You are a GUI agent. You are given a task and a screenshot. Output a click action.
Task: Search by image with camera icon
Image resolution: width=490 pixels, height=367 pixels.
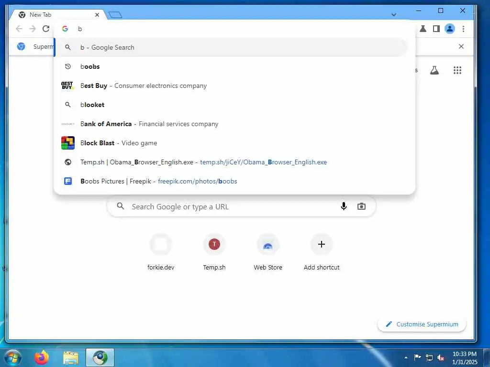pyautogui.click(x=361, y=206)
